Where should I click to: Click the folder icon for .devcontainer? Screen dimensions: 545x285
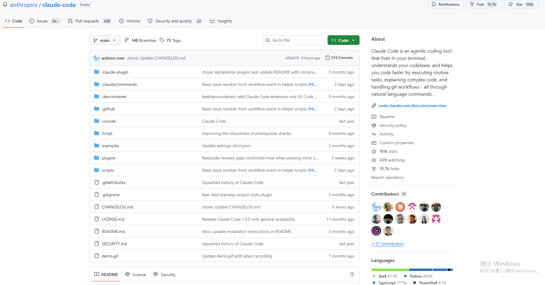(97, 97)
